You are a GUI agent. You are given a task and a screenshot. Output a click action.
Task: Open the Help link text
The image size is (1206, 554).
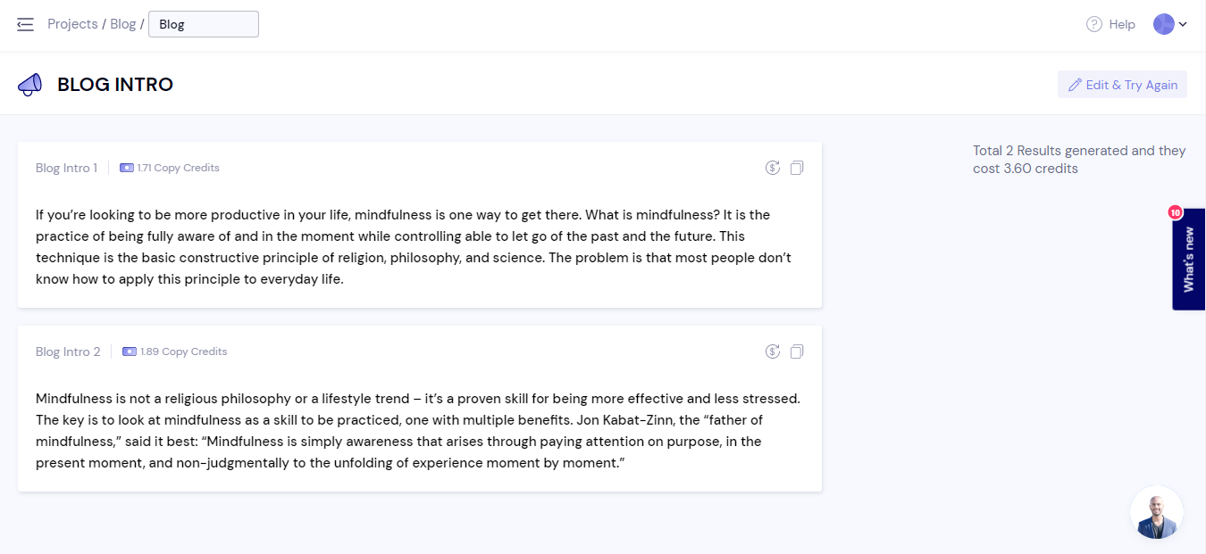click(x=1121, y=24)
